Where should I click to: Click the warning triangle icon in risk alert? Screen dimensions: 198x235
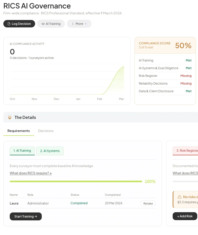coord(179,197)
